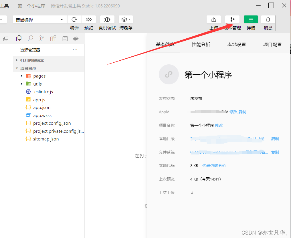Click the layout panel icon in sidebar
Viewport: 291px width, 238px height.
[65, 39]
